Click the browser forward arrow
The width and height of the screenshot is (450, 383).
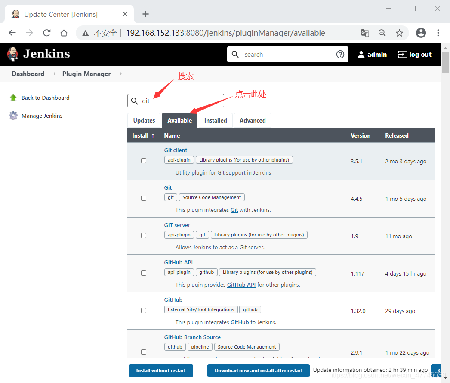click(29, 33)
